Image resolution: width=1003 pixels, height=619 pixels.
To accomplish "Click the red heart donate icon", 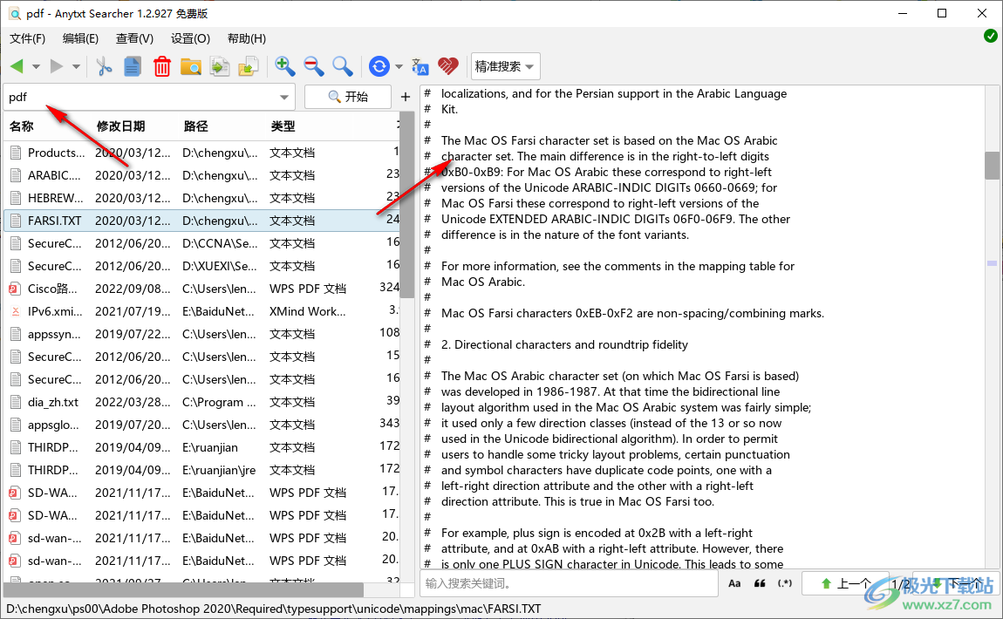I will pyautogui.click(x=447, y=65).
